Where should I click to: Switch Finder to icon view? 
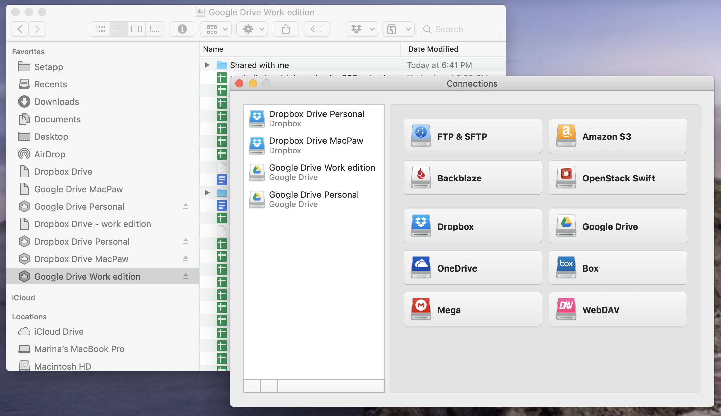(x=100, y=29)
